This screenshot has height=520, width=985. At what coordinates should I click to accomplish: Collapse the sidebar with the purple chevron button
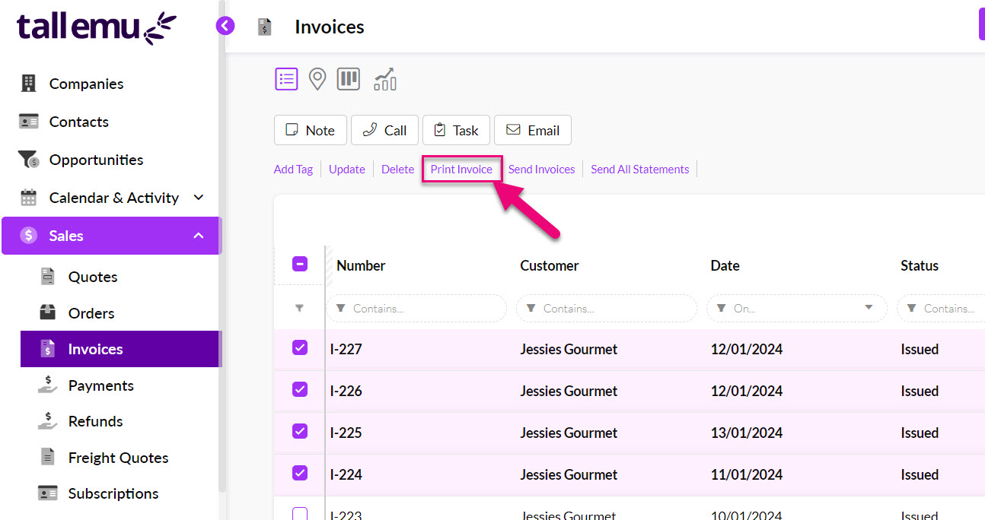(x=225, y=27)
